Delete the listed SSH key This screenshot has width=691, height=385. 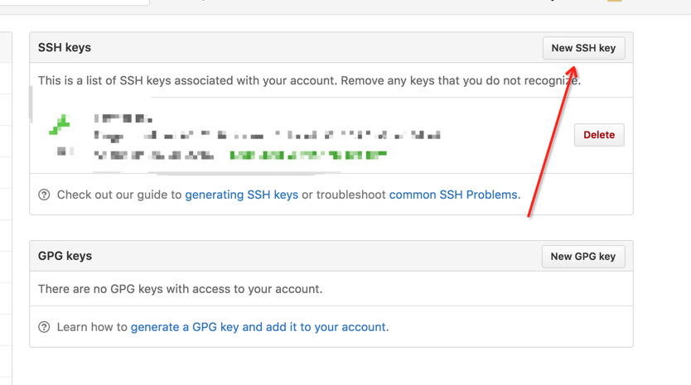pyautogui.click(x=599, y=135)
